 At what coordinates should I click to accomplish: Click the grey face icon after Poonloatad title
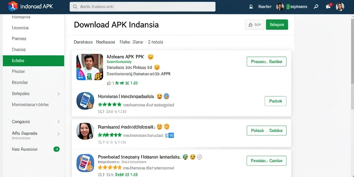coord(199,157)
